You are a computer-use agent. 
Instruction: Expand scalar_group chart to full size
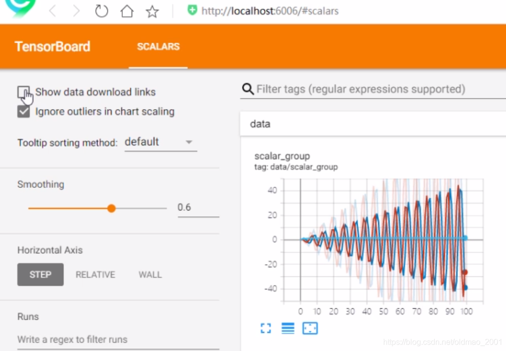coord(266,328)
